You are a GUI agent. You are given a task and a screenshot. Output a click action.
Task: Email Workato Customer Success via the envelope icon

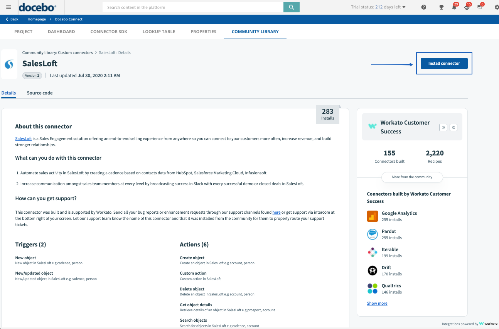pyautogui.click(x=443, y=127)
